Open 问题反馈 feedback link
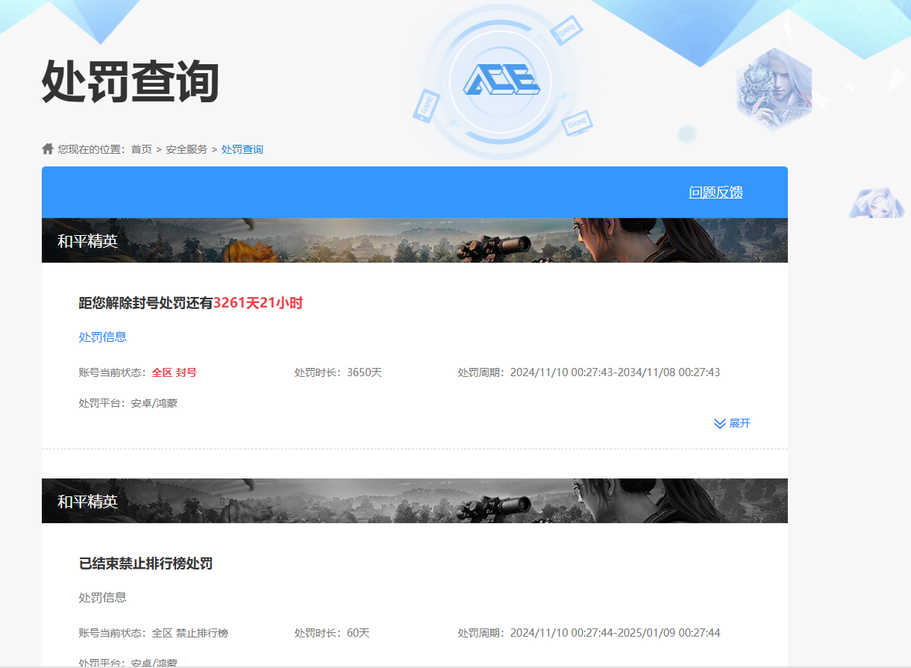911x668 pixels. [x=716, y=193]
